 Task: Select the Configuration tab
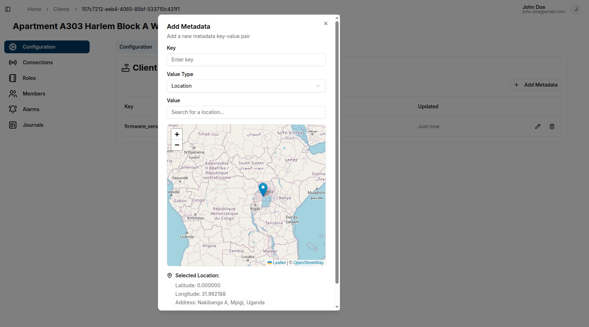point(136,47)
